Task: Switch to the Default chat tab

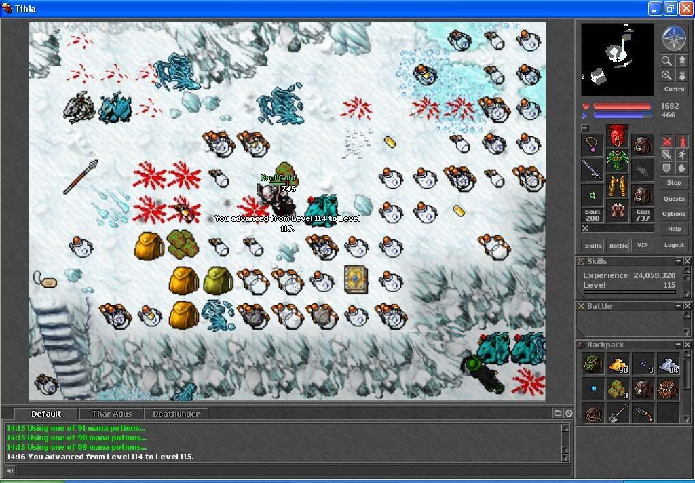Action: click(46, 414)
